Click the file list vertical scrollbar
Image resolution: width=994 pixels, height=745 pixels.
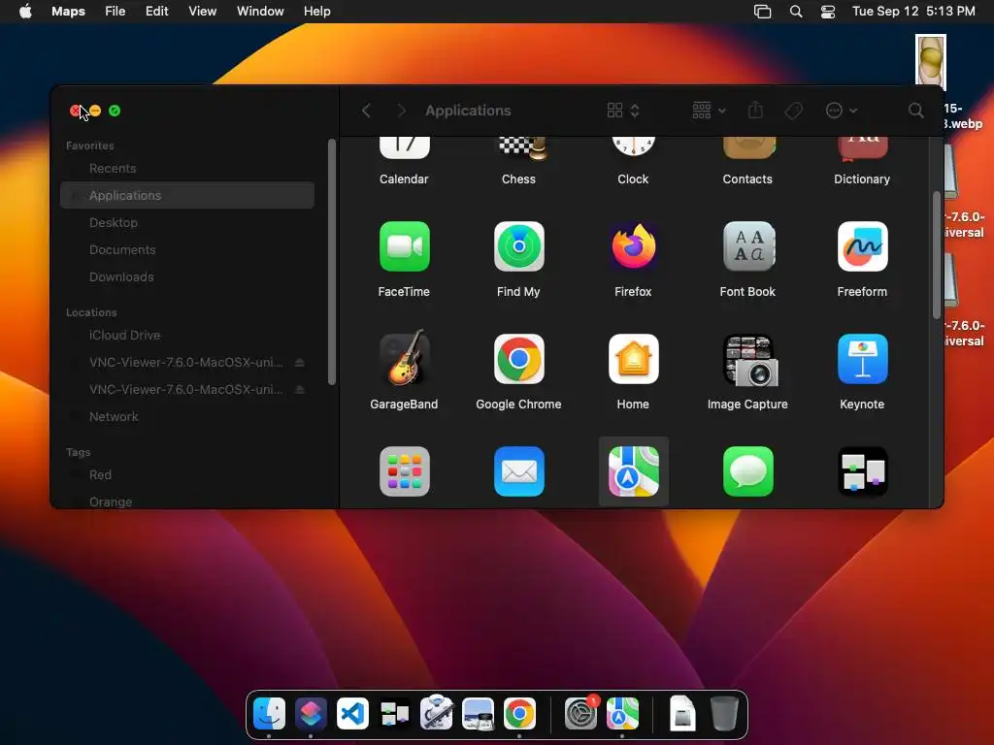pyautogui.click(x=937, y=255)
